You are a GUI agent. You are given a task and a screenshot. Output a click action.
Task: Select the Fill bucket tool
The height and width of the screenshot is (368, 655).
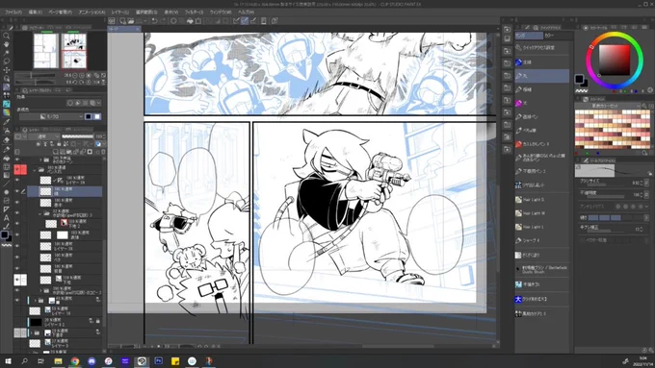pyautogui.click(x=7, y=158)
